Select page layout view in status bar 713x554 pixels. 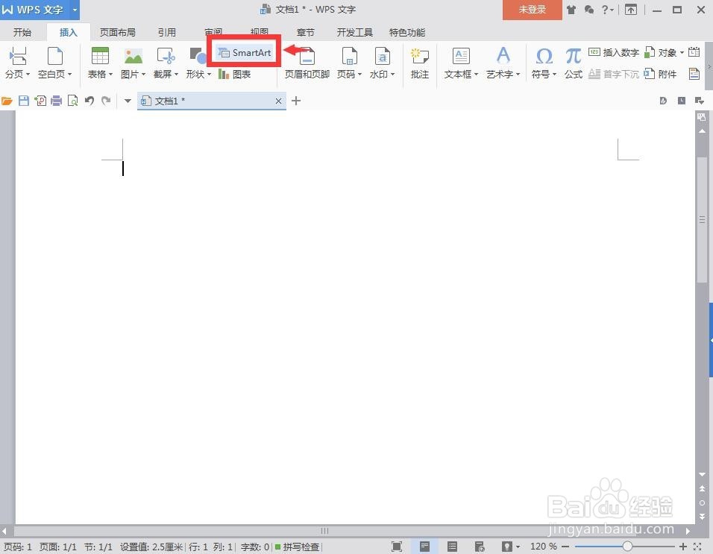tap(424, 547)
